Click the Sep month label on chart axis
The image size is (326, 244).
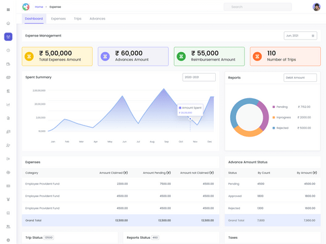[166, 142]
